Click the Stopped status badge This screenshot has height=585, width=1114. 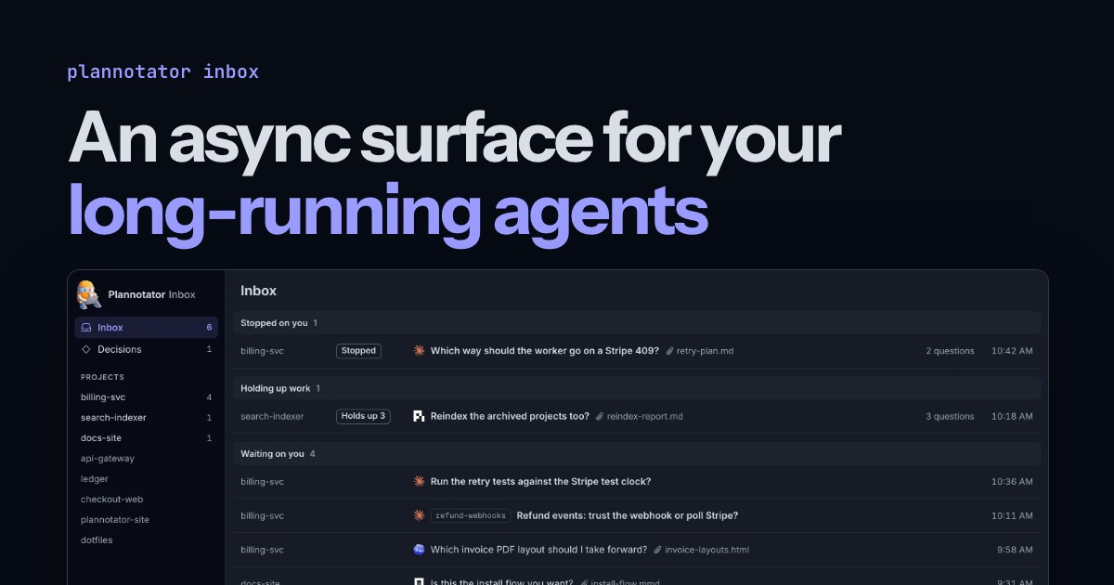[358, 351]
